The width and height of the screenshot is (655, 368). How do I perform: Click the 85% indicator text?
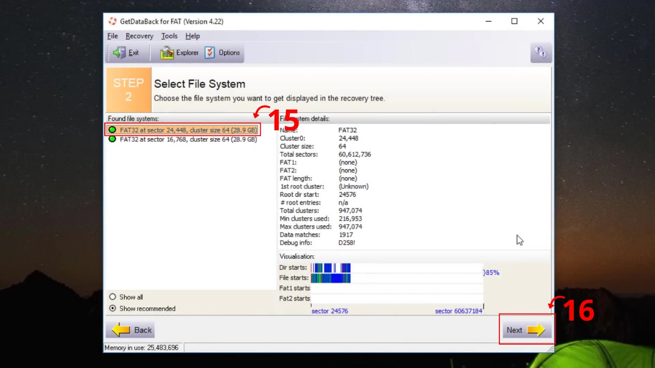492,273
